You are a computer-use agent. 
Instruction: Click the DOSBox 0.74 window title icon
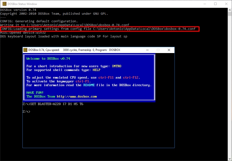tap(25, 50)
